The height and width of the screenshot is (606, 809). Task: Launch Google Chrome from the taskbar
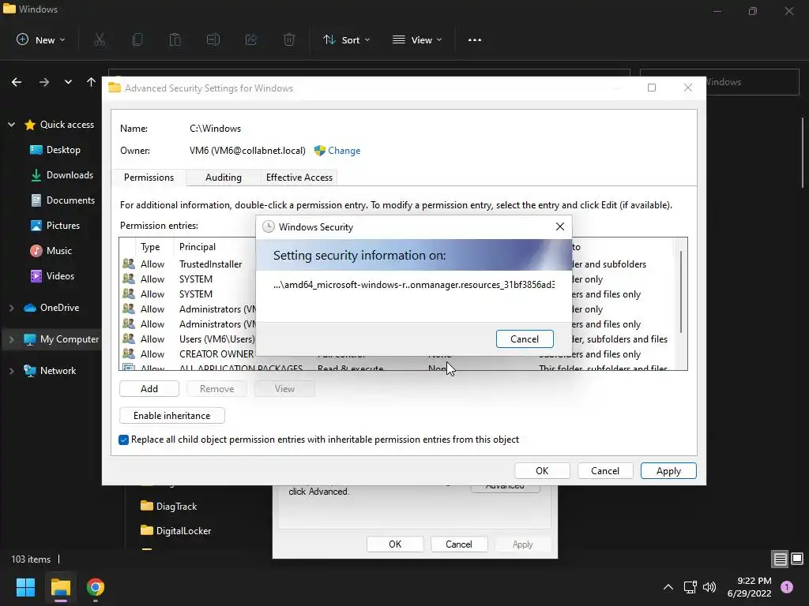pyautogui.click(x=96, y=587)
